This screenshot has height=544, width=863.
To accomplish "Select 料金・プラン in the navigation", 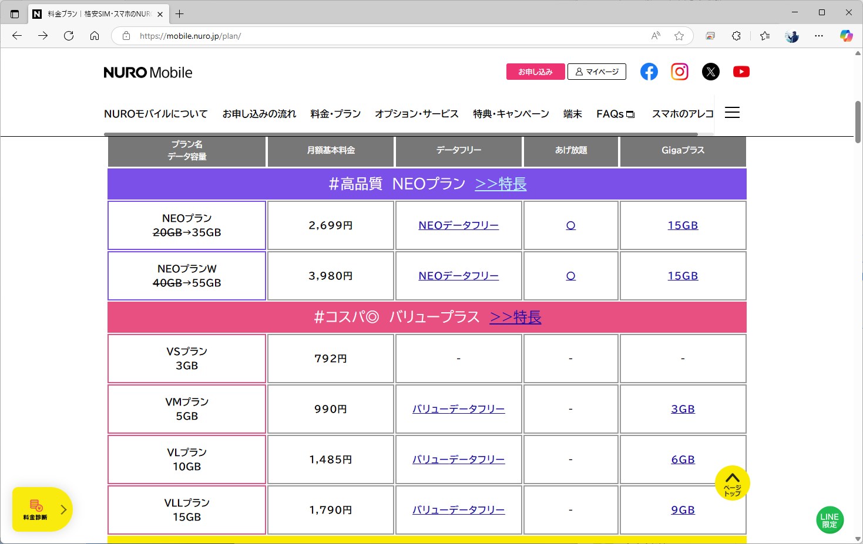I will (335, 113).
